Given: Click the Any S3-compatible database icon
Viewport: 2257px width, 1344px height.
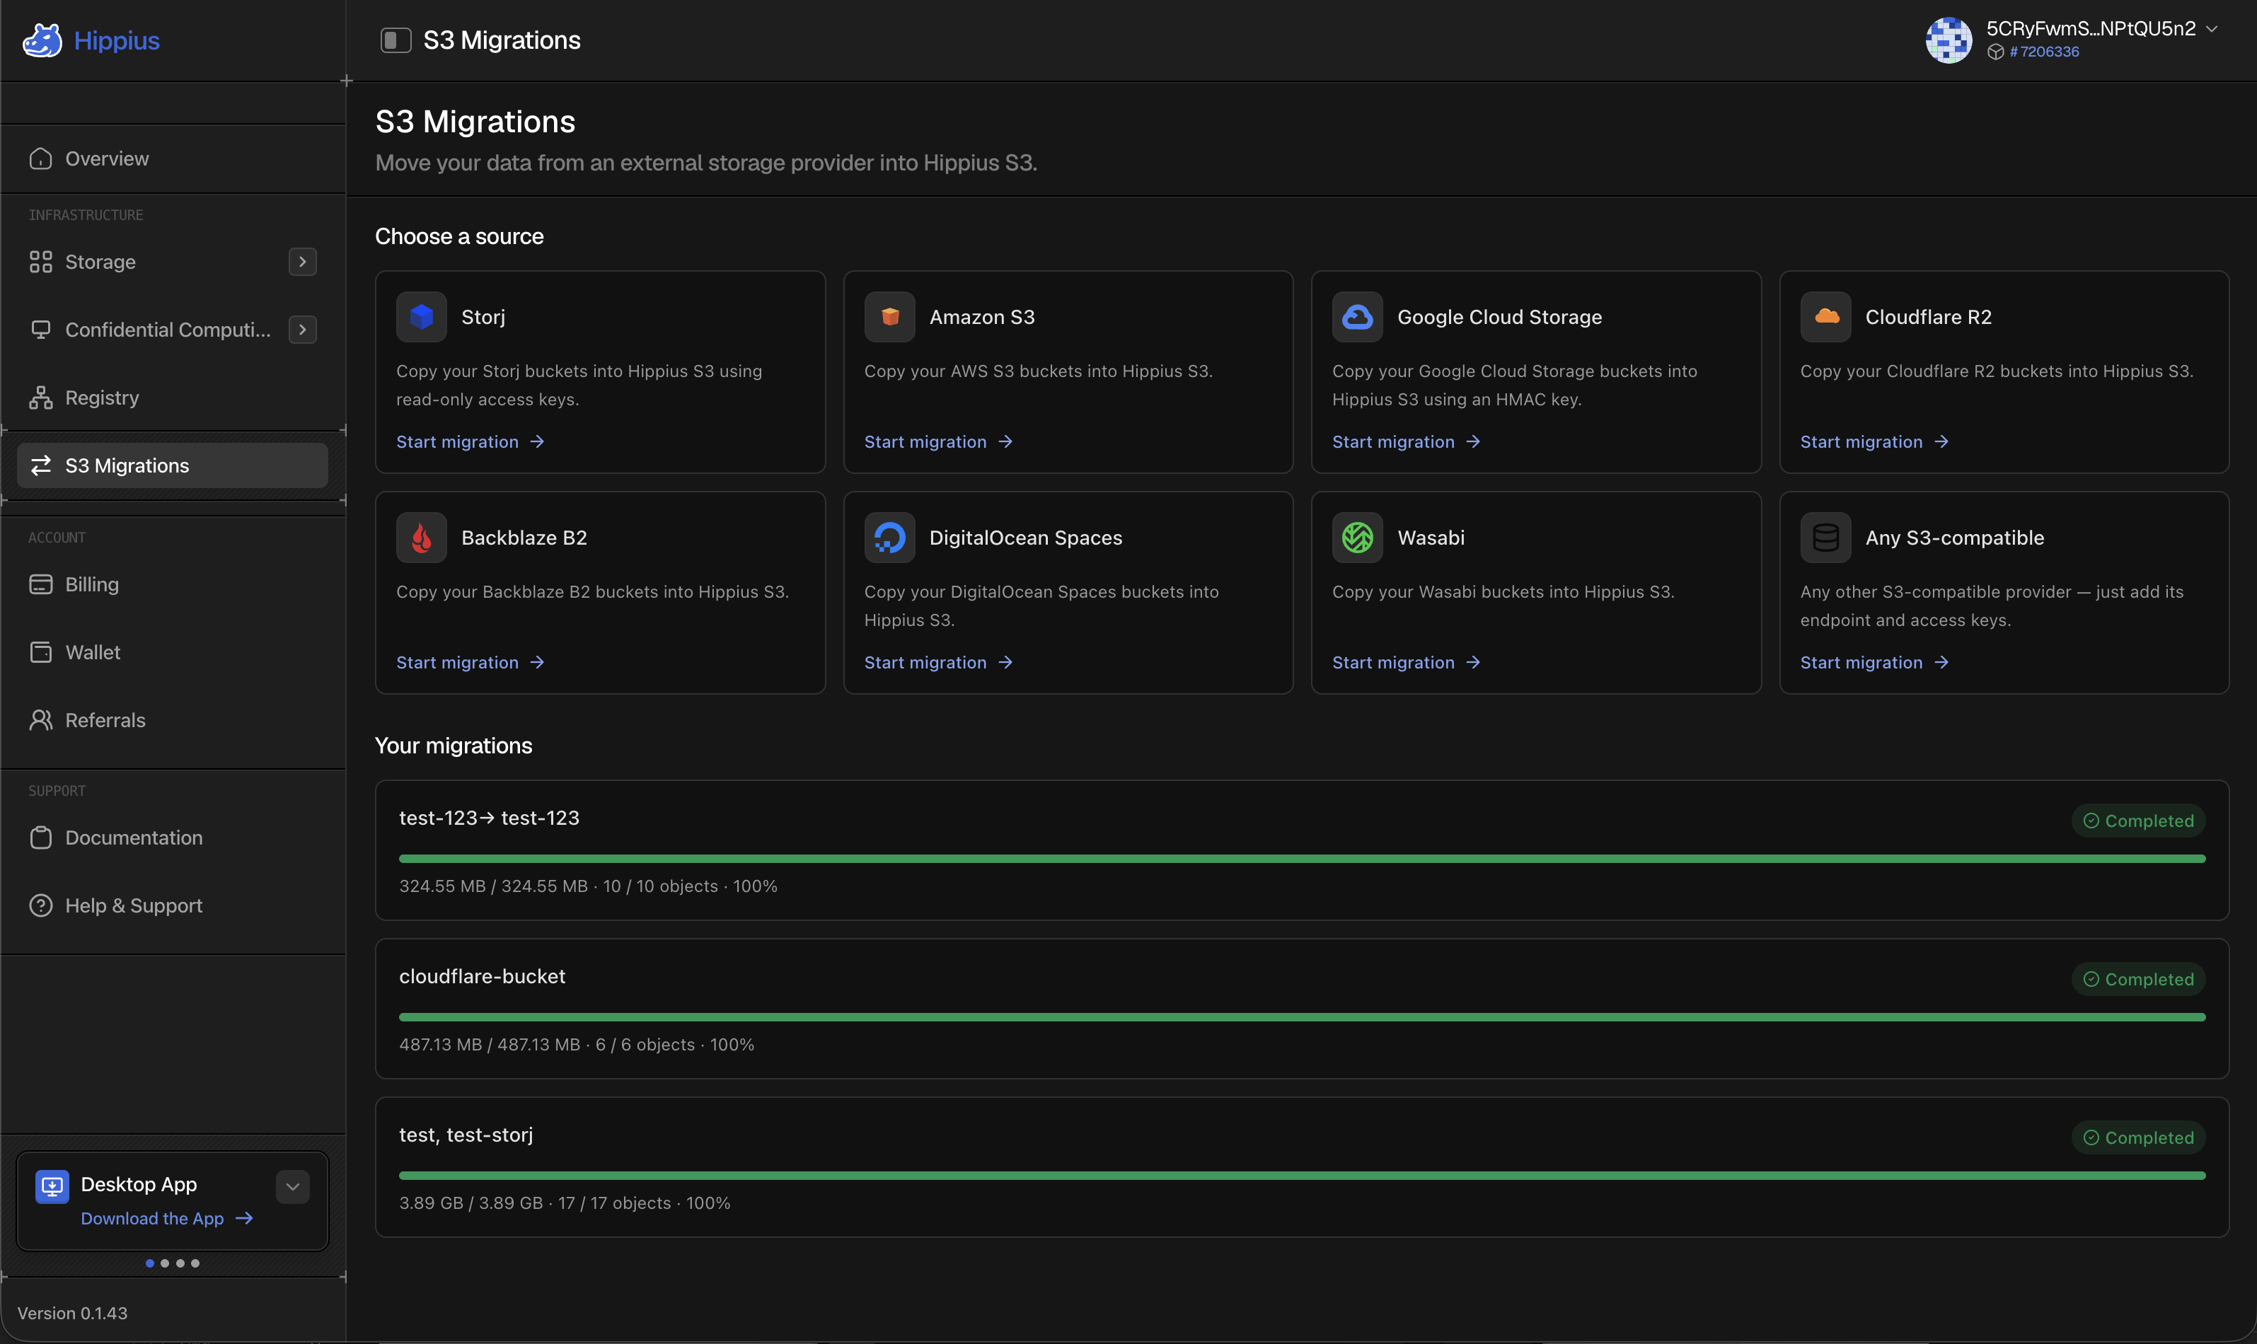Looking at the screenshot, I should coord(1826,538).
